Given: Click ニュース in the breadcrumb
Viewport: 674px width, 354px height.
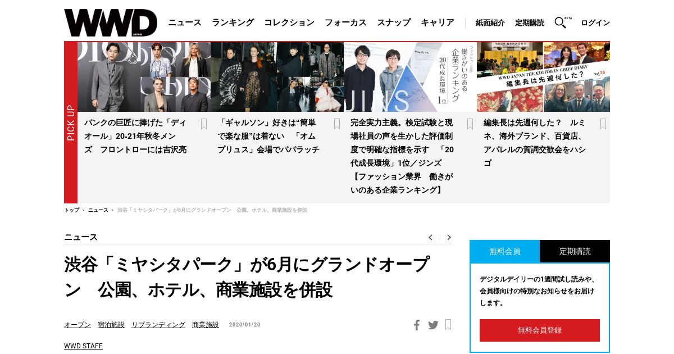Looking at the screenshot, I should (98, 210).
